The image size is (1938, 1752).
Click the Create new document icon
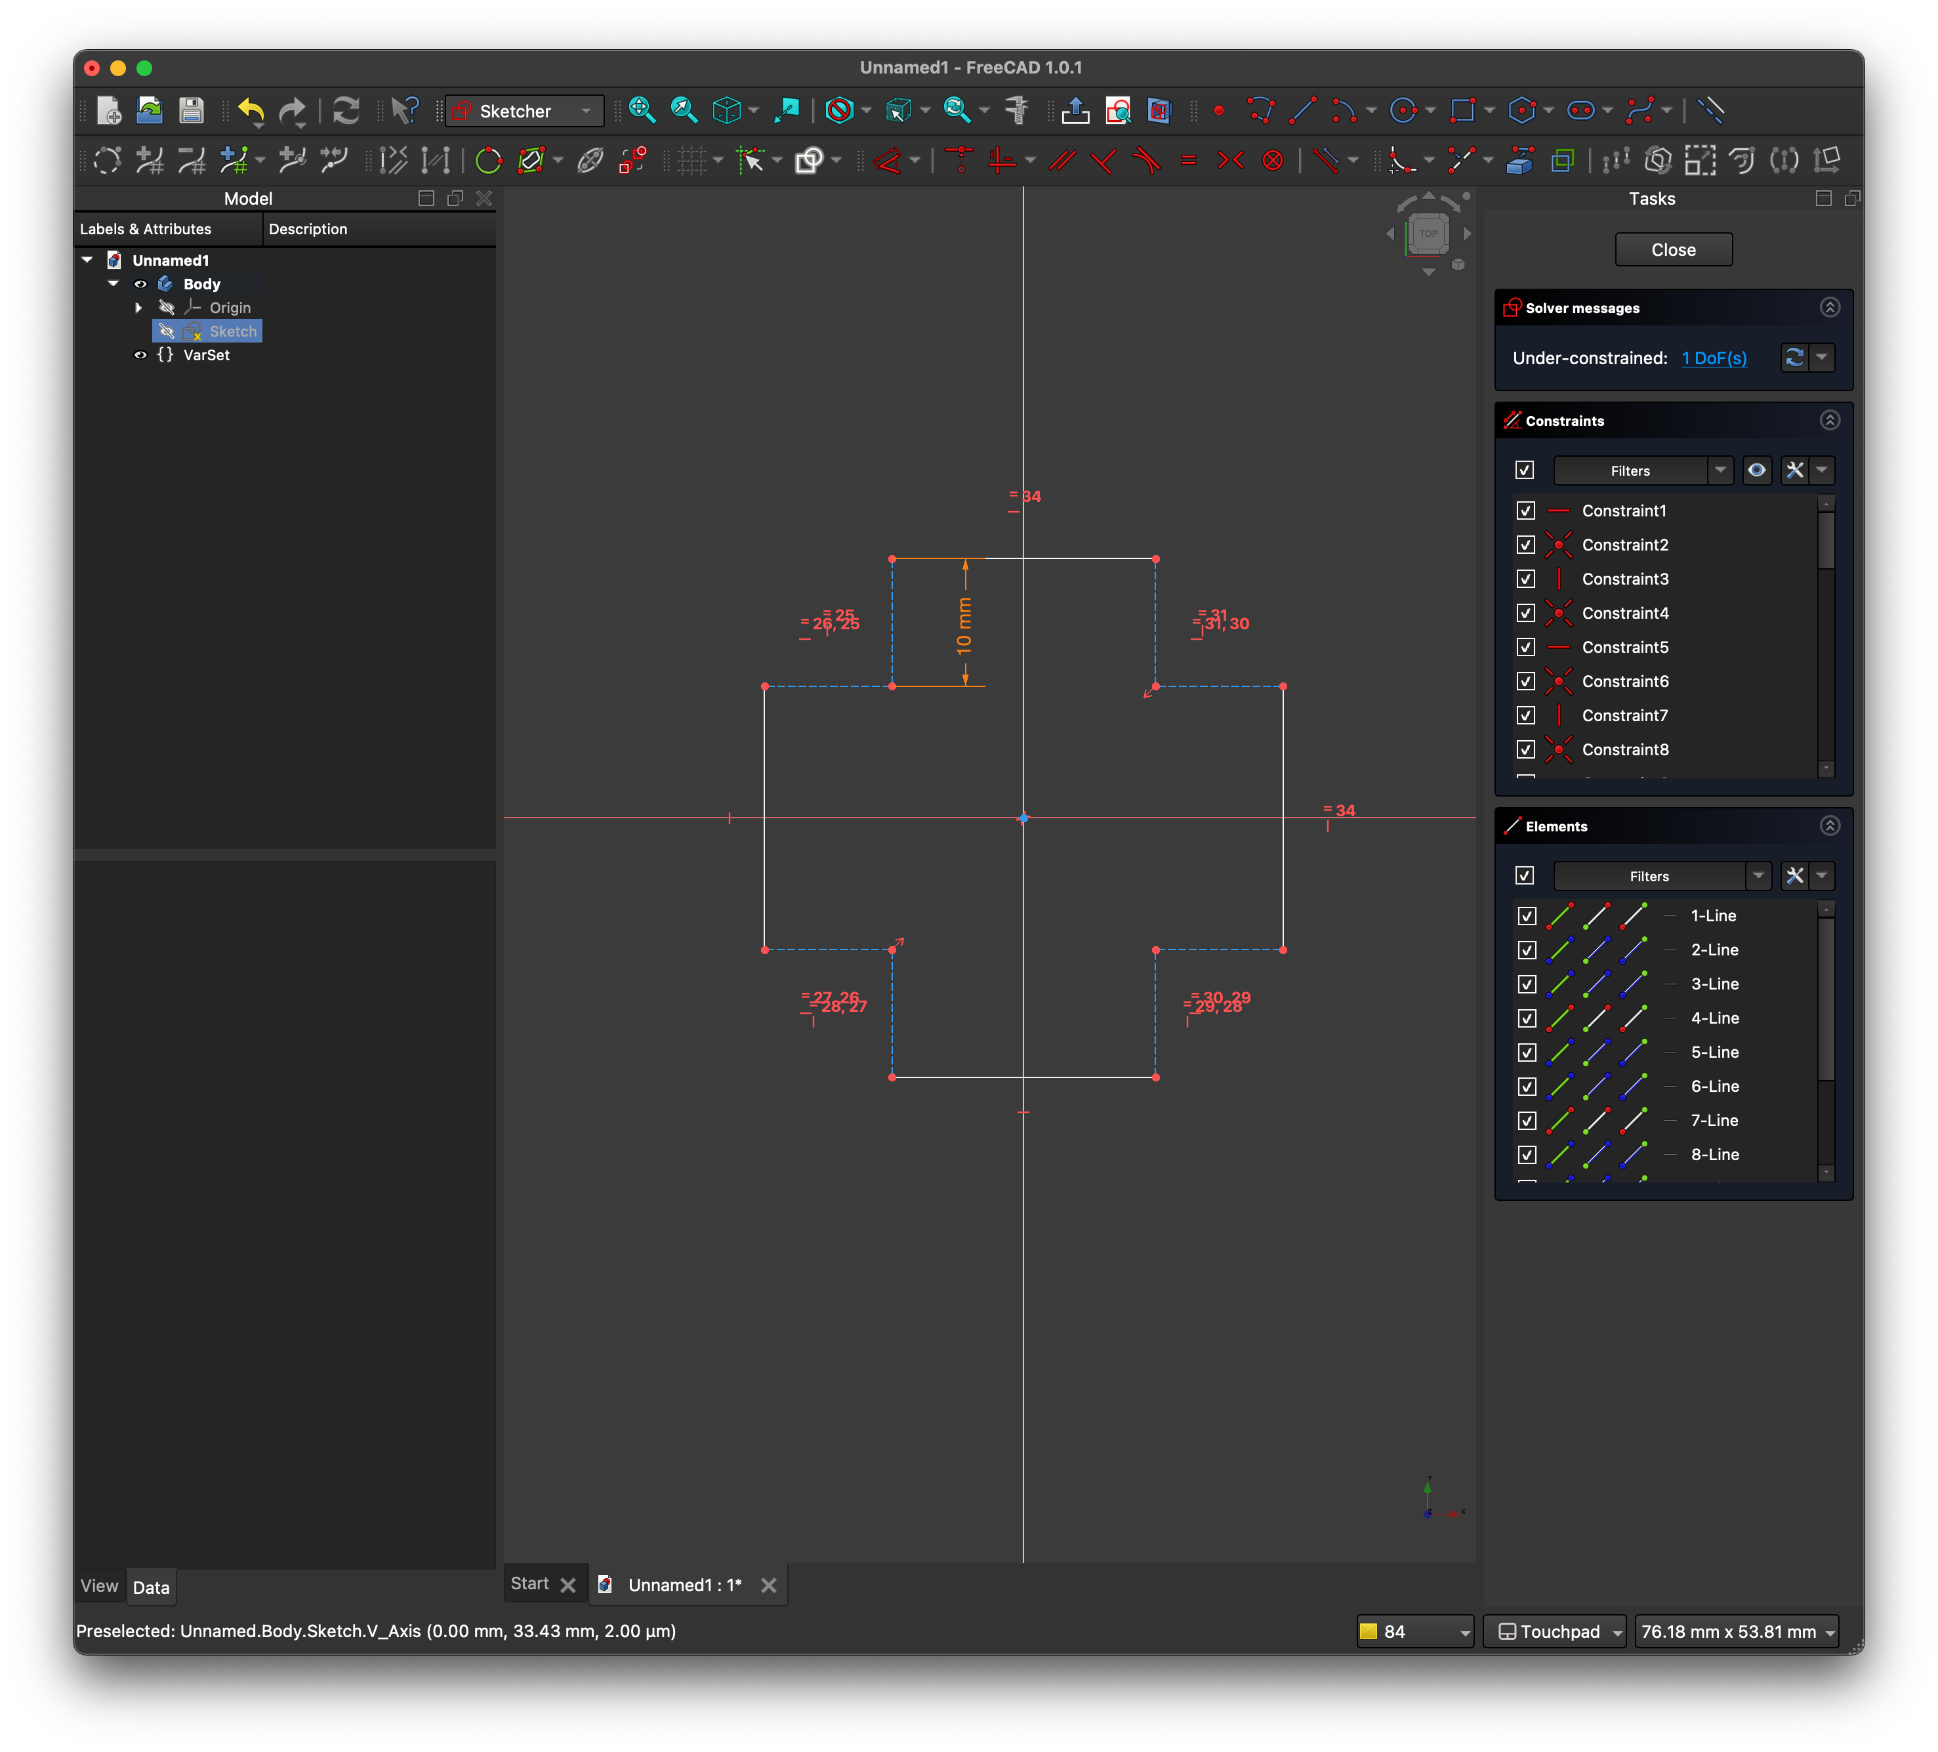109,111
